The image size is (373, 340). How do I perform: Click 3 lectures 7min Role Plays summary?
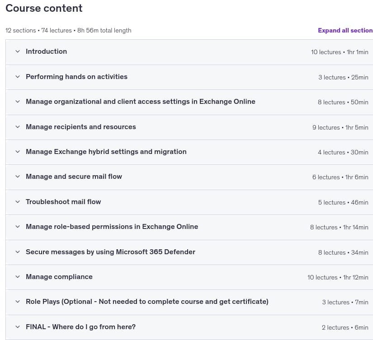(x=345, y=302)
